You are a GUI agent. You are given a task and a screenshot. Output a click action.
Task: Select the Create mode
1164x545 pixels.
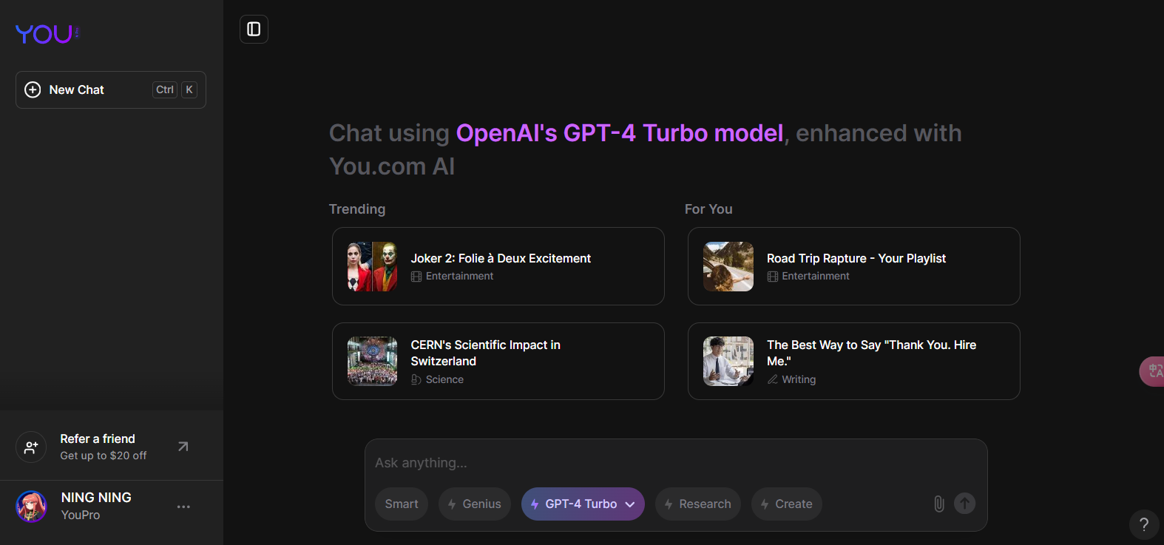tap(787, 504)
